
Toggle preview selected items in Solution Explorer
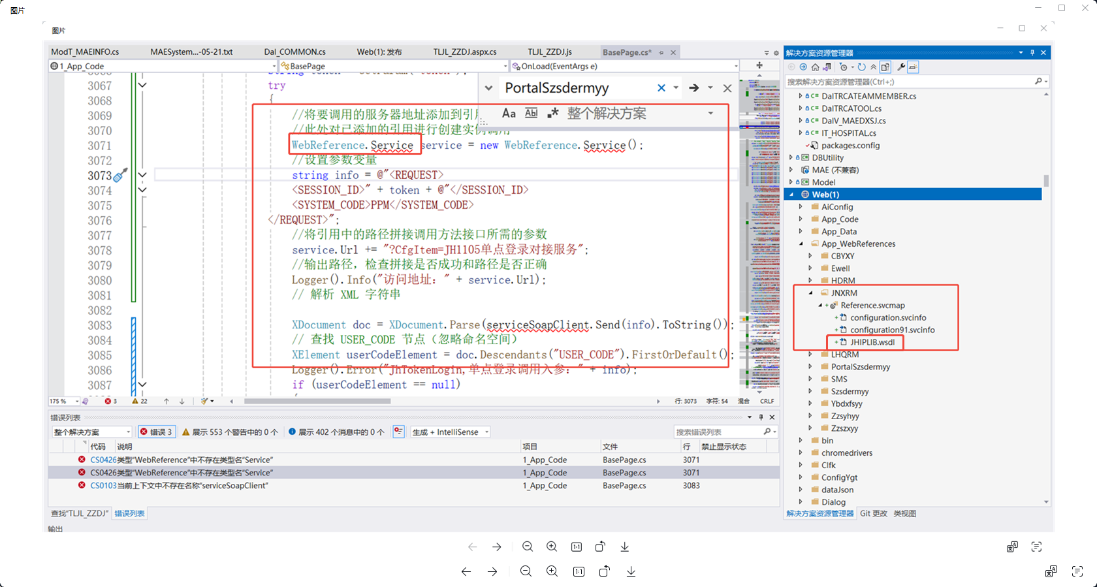913,67
